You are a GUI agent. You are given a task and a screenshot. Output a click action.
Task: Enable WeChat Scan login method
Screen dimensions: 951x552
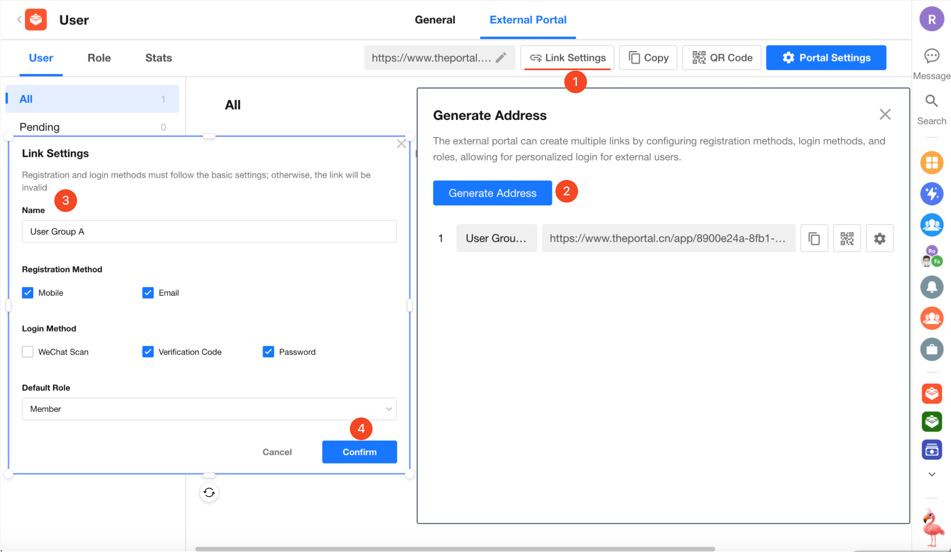[x=28, y=352]
